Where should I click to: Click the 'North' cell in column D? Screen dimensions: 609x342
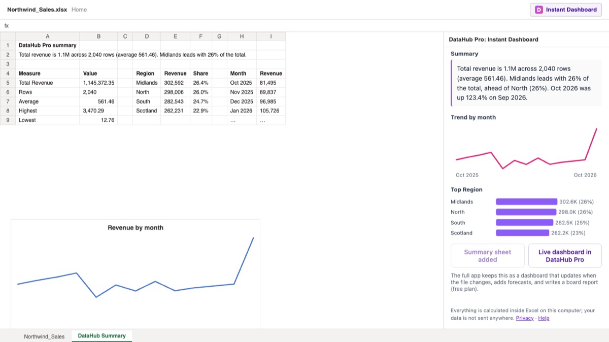[x=147, y=92]
